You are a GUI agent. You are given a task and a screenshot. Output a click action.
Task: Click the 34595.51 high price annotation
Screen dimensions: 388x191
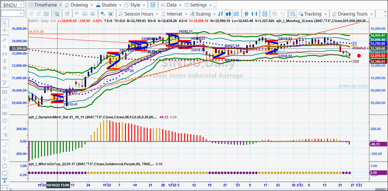[x=186, y=31]
